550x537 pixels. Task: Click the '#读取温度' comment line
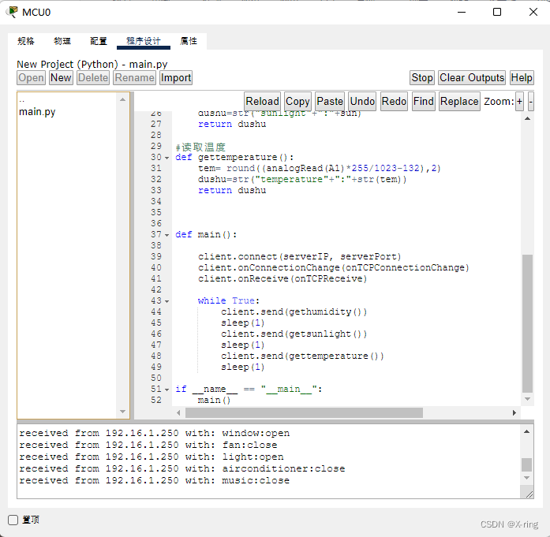(x=200, y=147)
